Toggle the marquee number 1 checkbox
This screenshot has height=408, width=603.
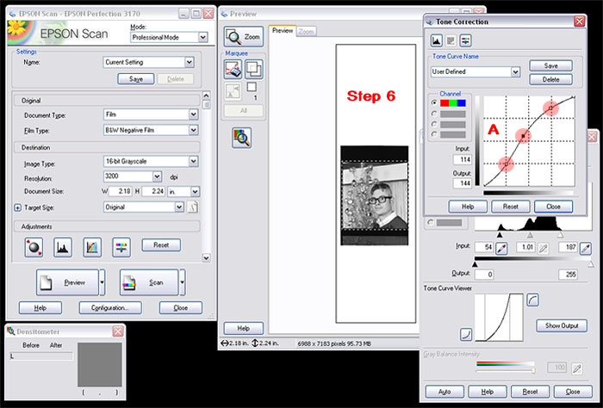pos(252,87)
